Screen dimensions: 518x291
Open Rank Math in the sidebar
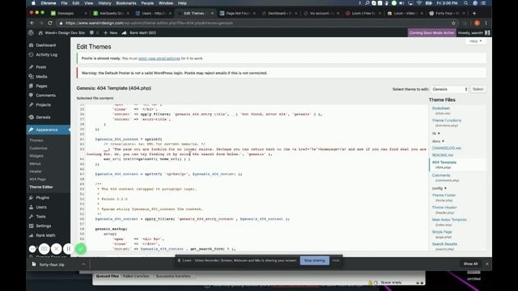tap(45, 235)
